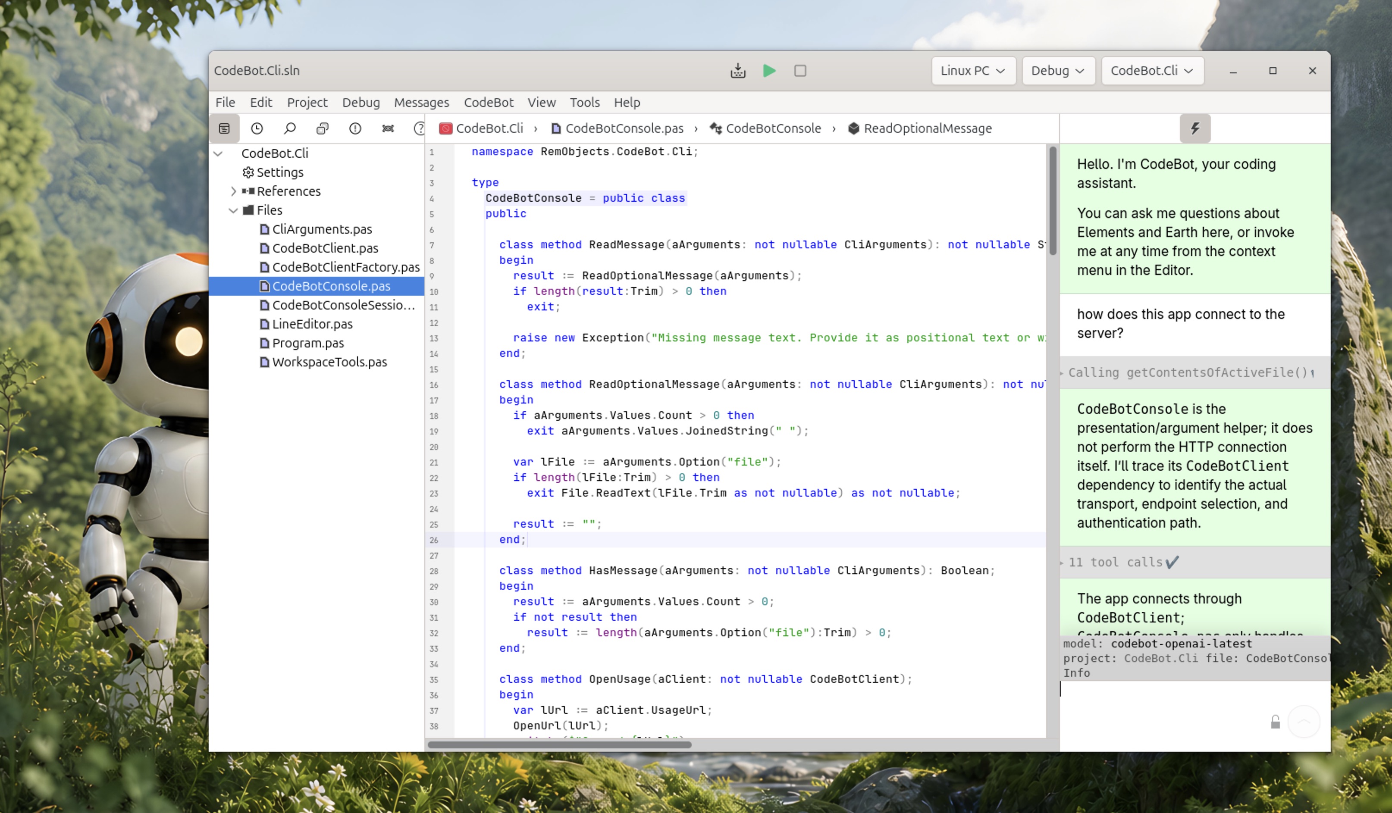Click CodeBotConsole class breadcrumb segment
1392x813 pixels.
(x=773, y=128)
